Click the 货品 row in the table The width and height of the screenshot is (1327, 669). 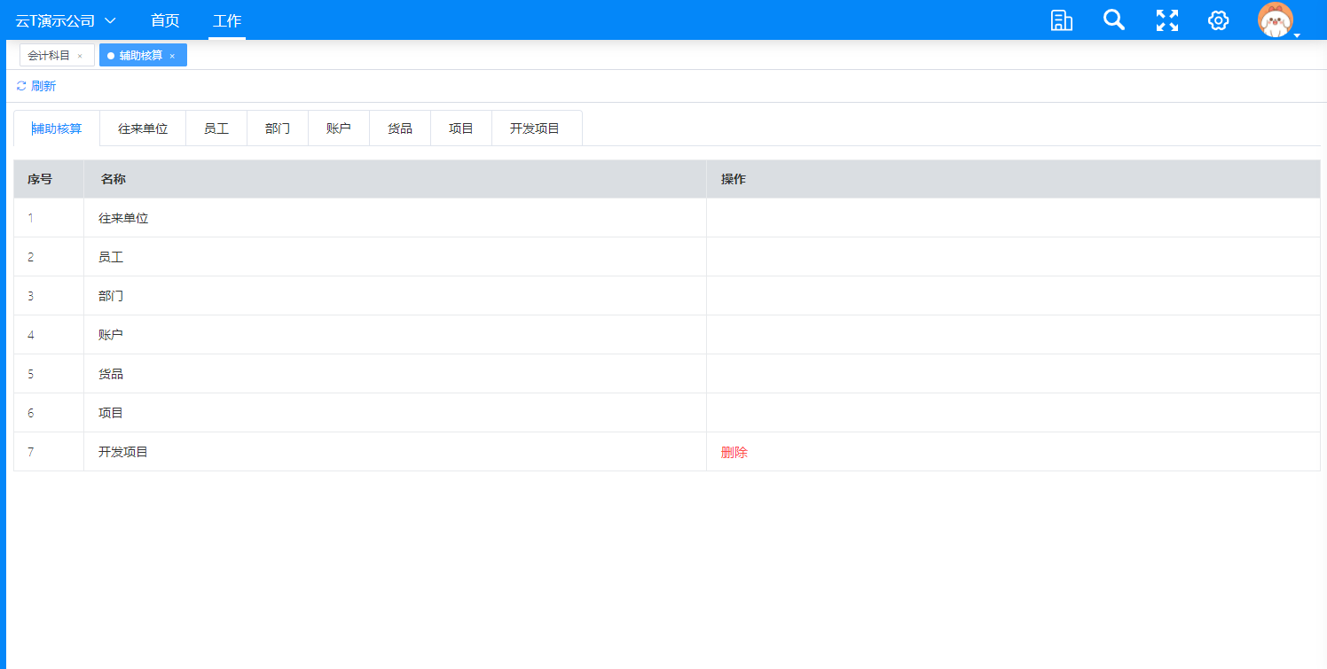111,374
